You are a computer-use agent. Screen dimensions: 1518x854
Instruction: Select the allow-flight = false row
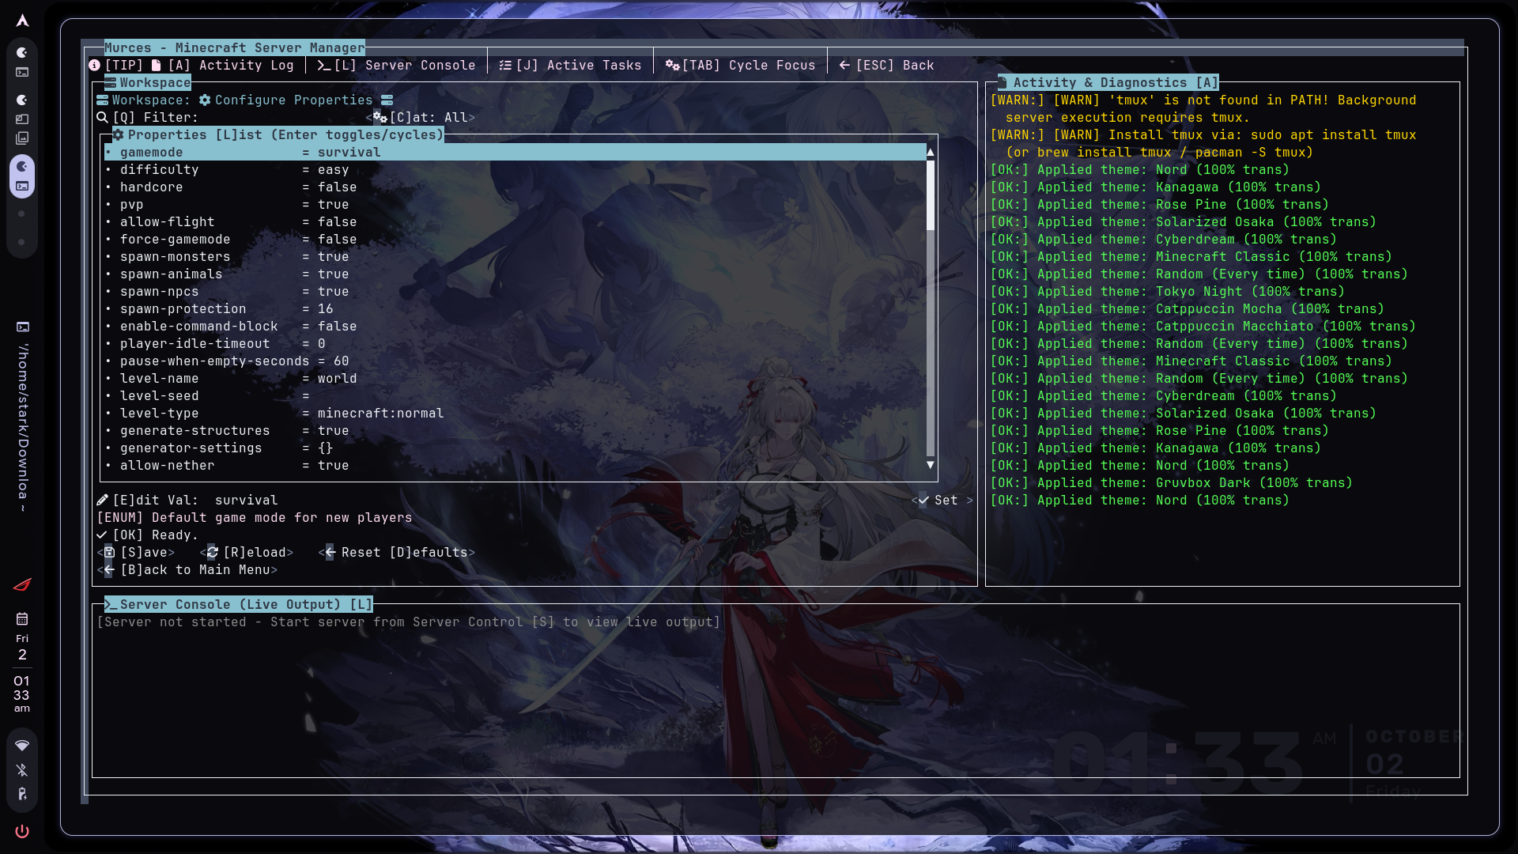tap(515, 222)
